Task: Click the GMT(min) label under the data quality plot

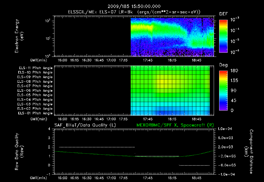Action: pos(39,178)
